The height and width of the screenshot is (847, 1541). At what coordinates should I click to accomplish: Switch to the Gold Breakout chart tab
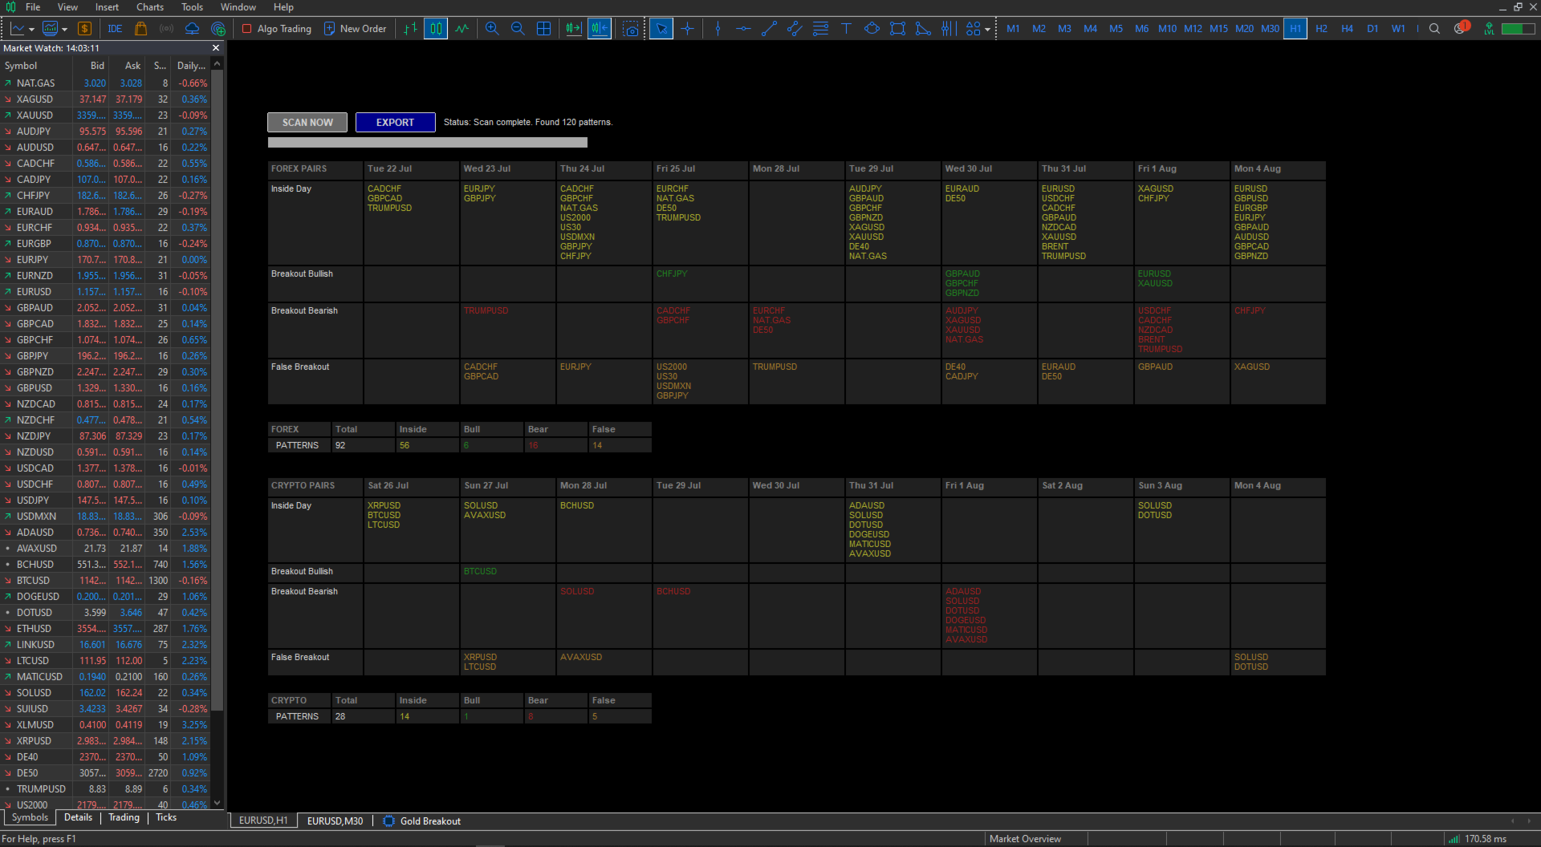pyautogui.click(x=422, y=821)
